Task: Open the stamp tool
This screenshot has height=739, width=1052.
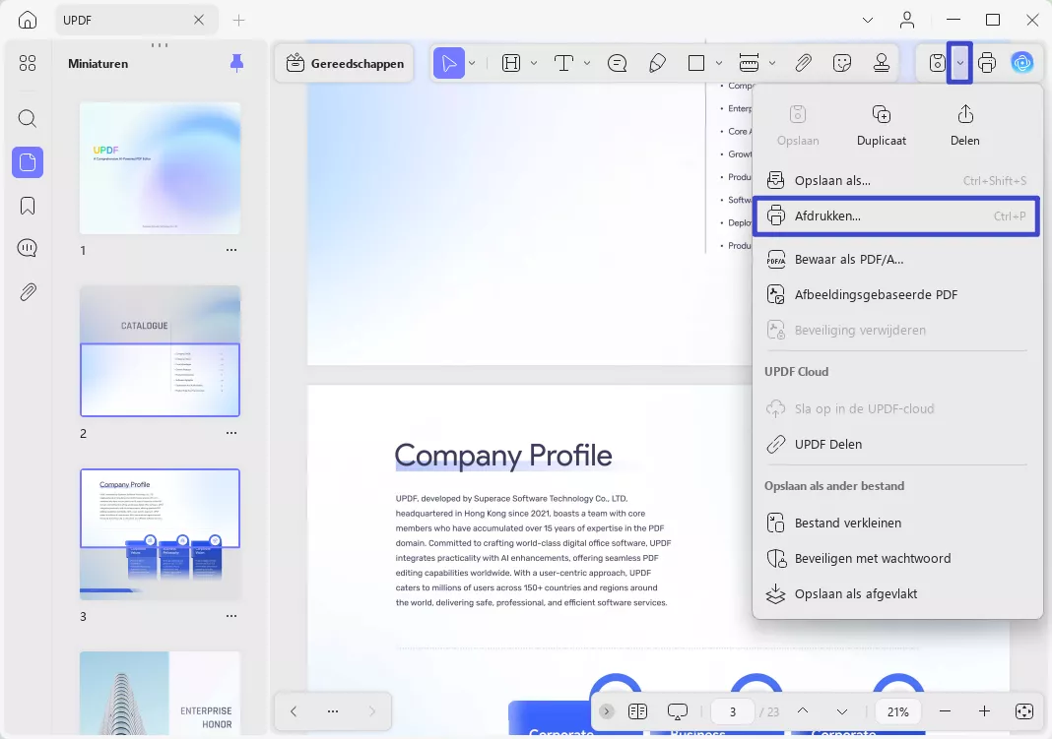Action: coord(882,64)
